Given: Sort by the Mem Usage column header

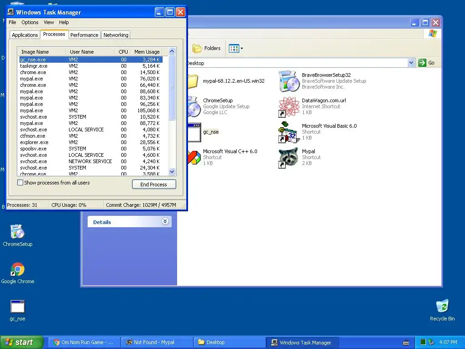Looking at the screenshot, I should click(x=147, y=52).
